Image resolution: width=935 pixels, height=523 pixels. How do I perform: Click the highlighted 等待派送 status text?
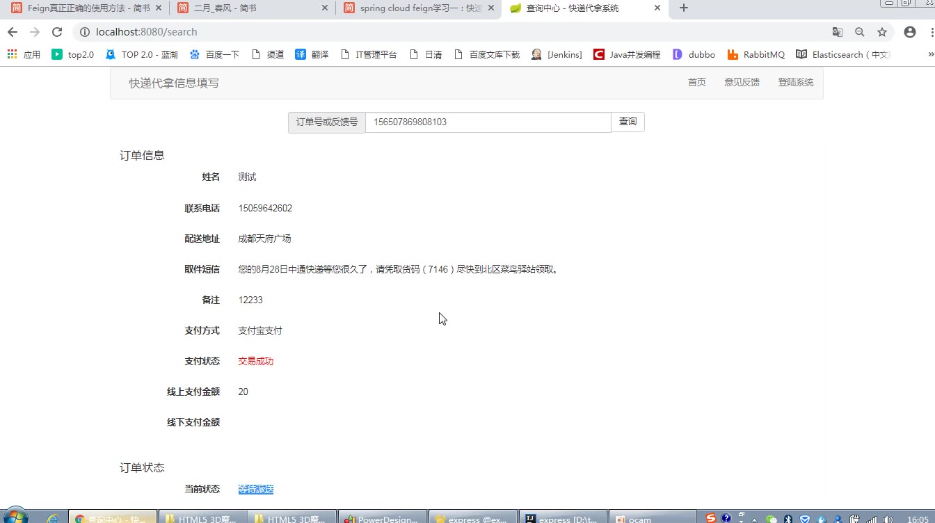pyautogui.click(x=256, y=489)
